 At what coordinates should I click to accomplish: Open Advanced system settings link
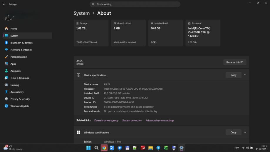[x=160, y=121]
